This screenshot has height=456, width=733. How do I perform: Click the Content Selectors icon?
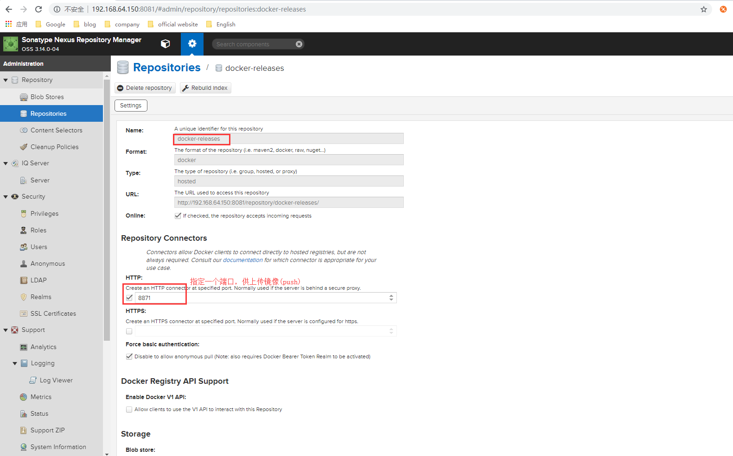(24, 130)
